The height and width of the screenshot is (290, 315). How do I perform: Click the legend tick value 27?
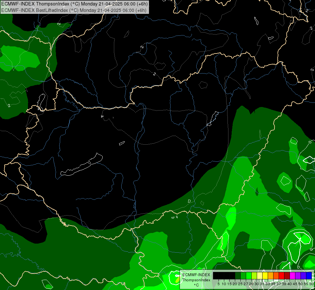[x=246, y=284]
